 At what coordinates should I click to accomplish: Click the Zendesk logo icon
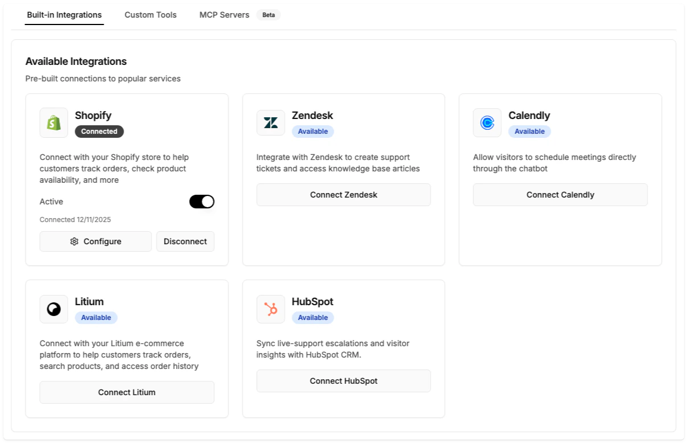tap(271, 122)
